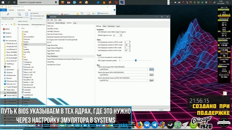Go up one folder in Explorer

click(11, 25)
